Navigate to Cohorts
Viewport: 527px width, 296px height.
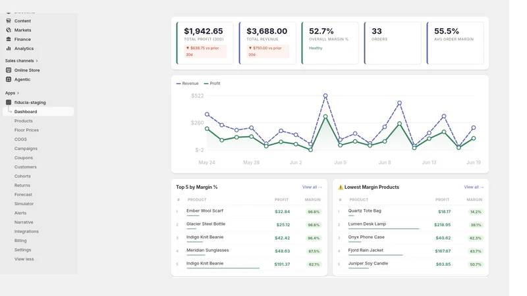click(22, 176)
